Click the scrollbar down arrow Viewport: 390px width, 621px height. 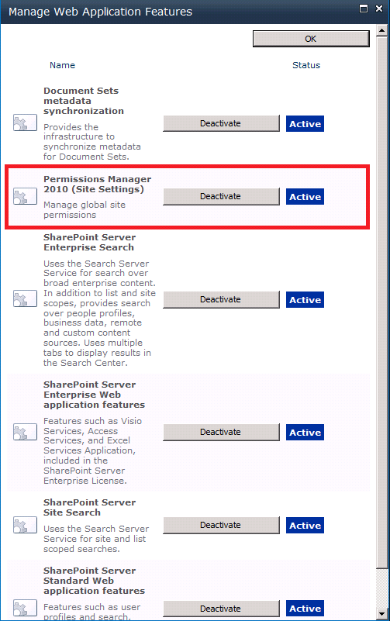(381, 614)
